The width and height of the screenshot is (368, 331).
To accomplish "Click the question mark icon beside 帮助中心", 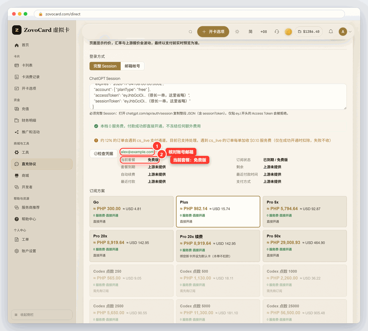I will [x=17, y=219].
